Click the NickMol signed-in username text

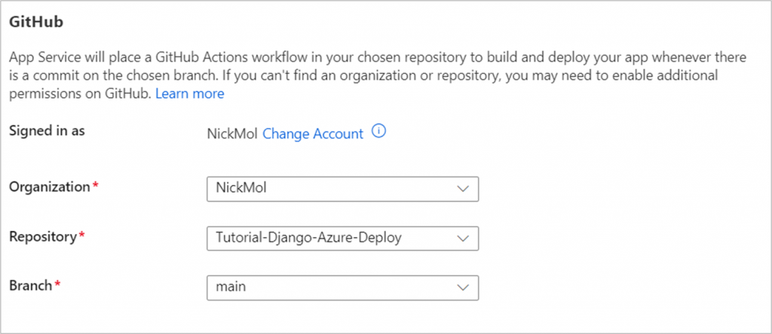pyautogui.click(x=232, y=134)
